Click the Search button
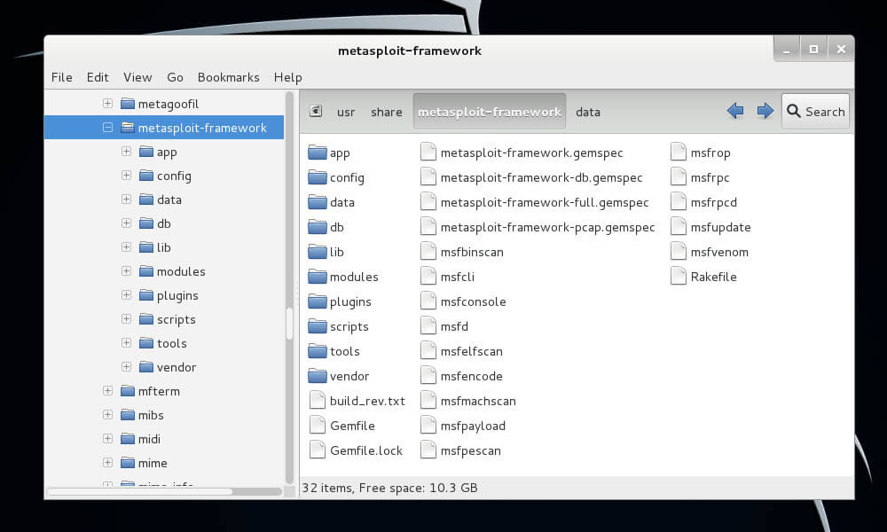Image resolution: width=887 pixels, height=532 pixels. click(x=815, y=112)
